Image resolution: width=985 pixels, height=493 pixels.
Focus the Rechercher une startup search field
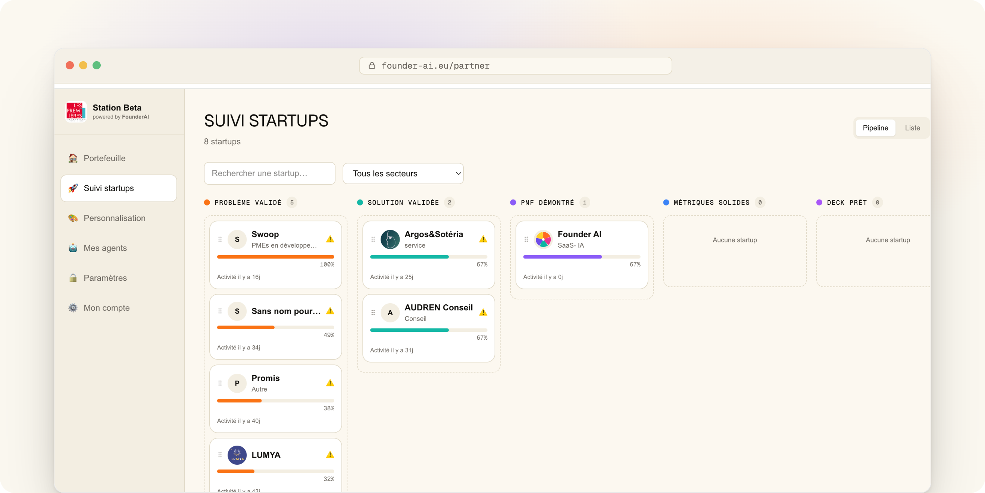coord(270,173)
